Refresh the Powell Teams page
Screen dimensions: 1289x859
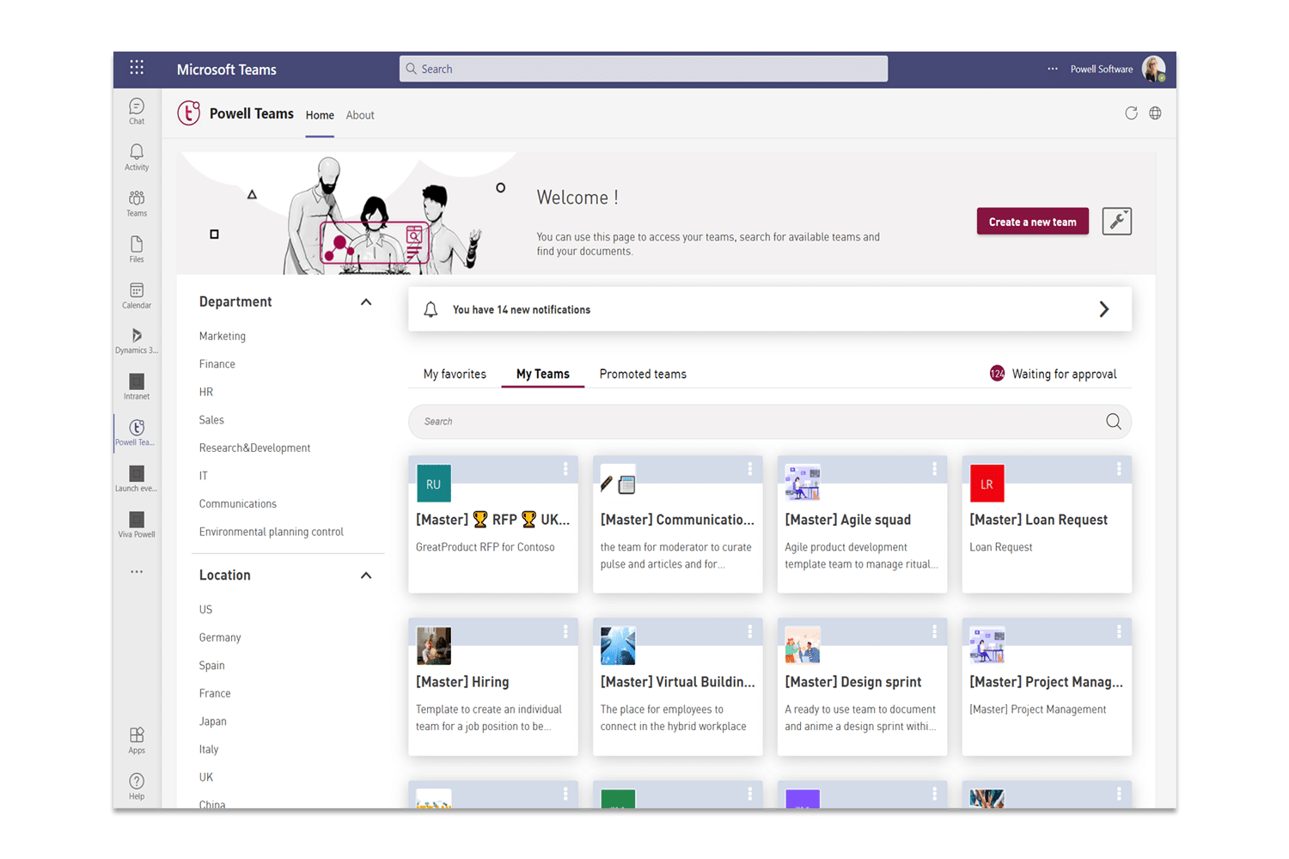point(1131,113)
